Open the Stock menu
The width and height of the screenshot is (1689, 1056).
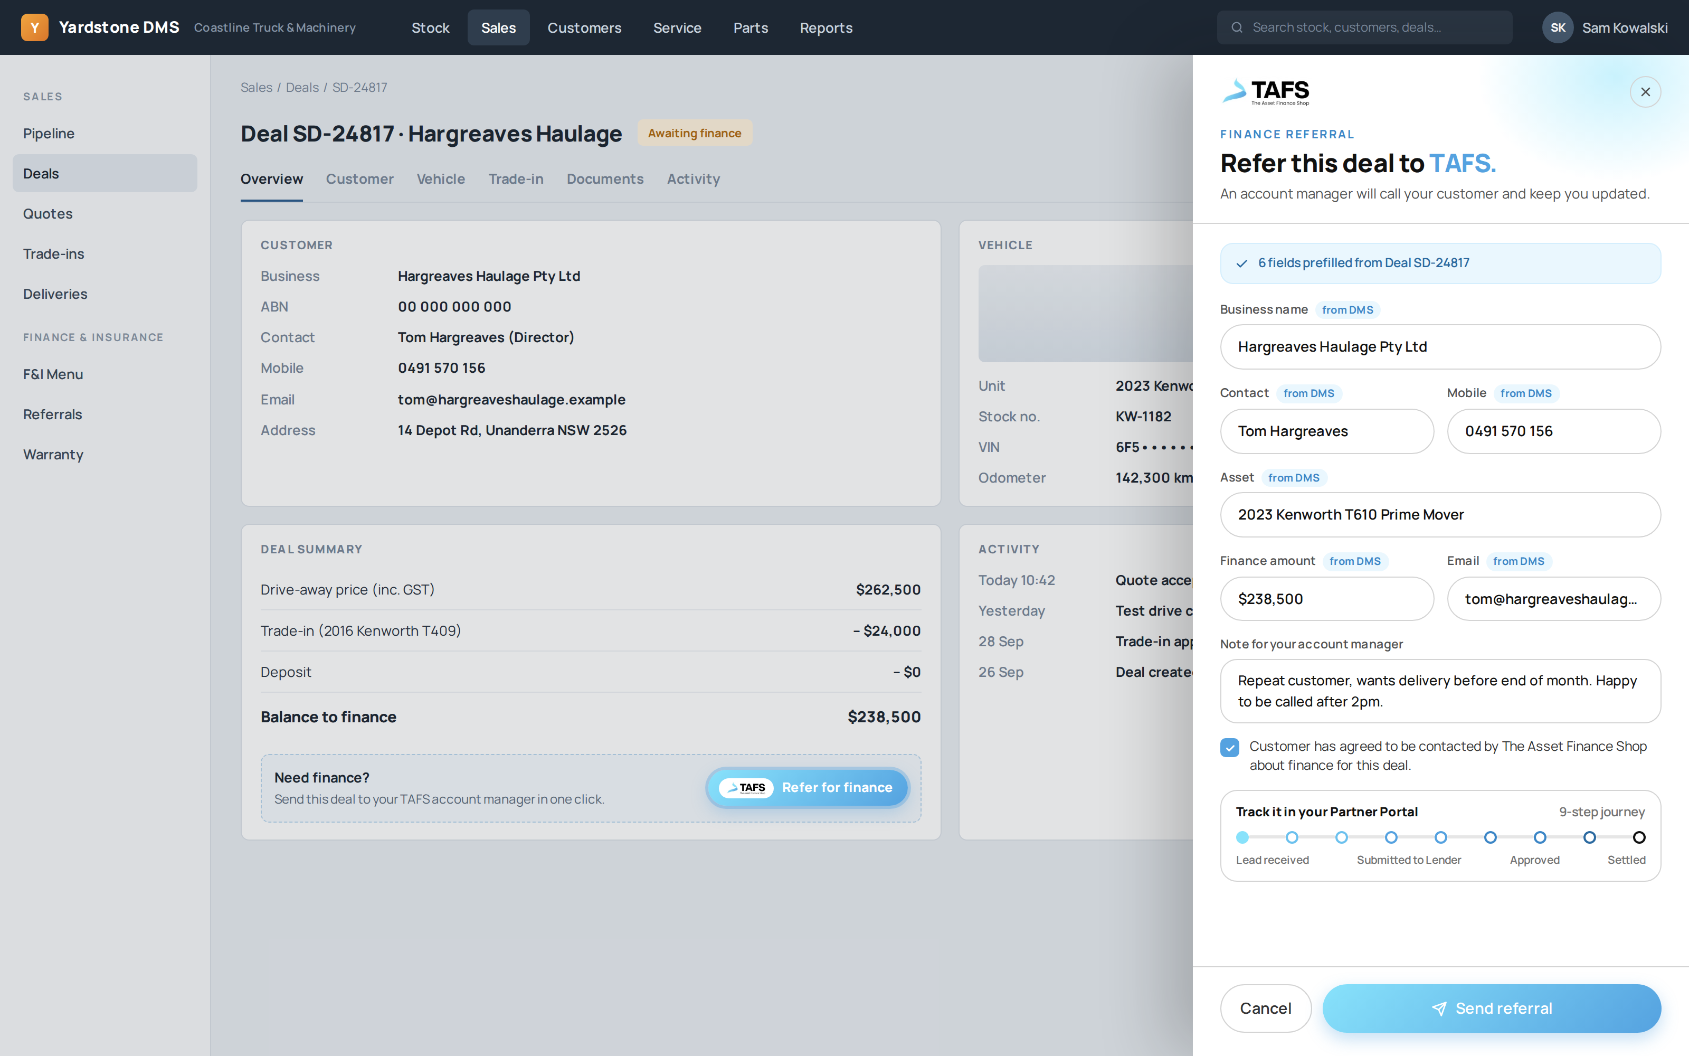pos(430,27)
